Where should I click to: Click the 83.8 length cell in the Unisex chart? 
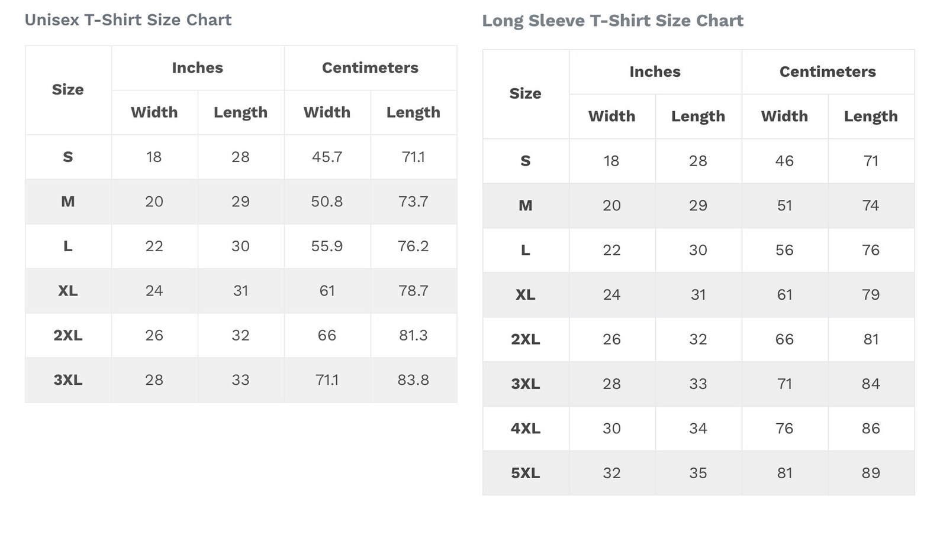(x=413, y=380)
